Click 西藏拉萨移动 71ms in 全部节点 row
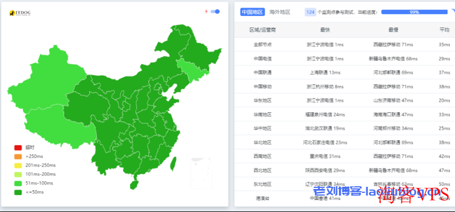Image resolution: width=455 pixels, height=212 pixels. [393, 45]
